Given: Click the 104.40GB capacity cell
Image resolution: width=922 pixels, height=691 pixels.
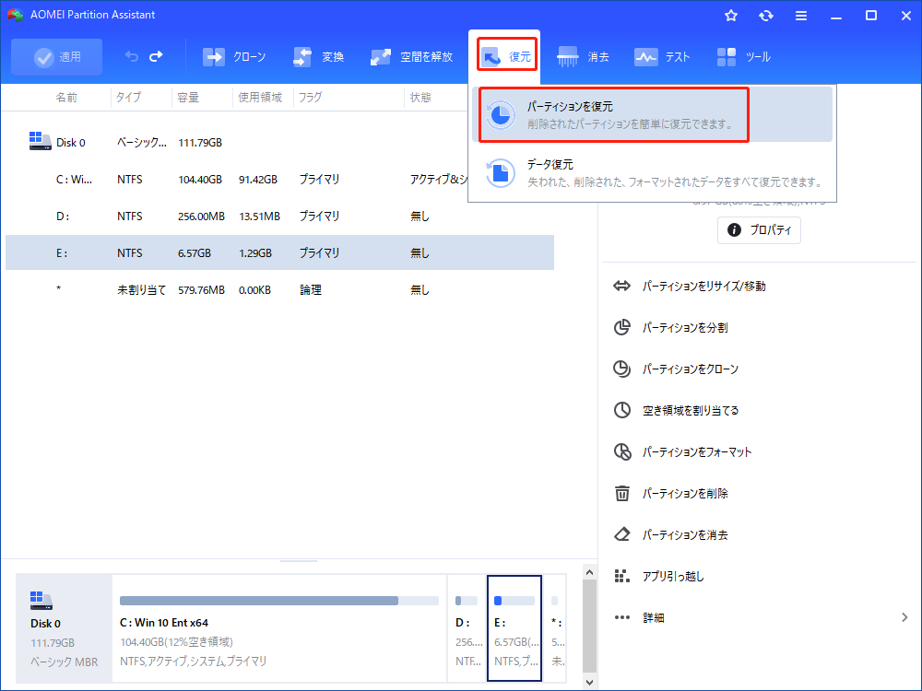Looking at the screenshot, I should [200, 180].
